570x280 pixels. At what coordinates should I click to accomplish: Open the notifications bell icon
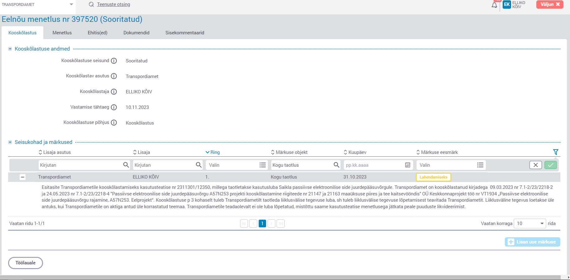(x=495, y=5)
